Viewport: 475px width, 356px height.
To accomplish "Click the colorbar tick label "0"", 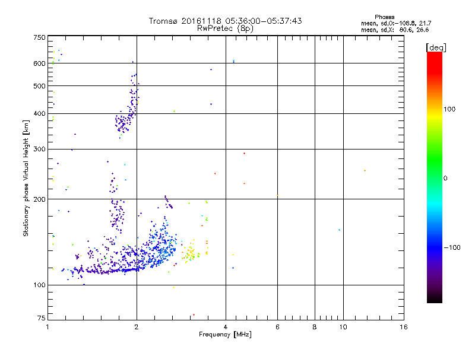I will (445, 179).
